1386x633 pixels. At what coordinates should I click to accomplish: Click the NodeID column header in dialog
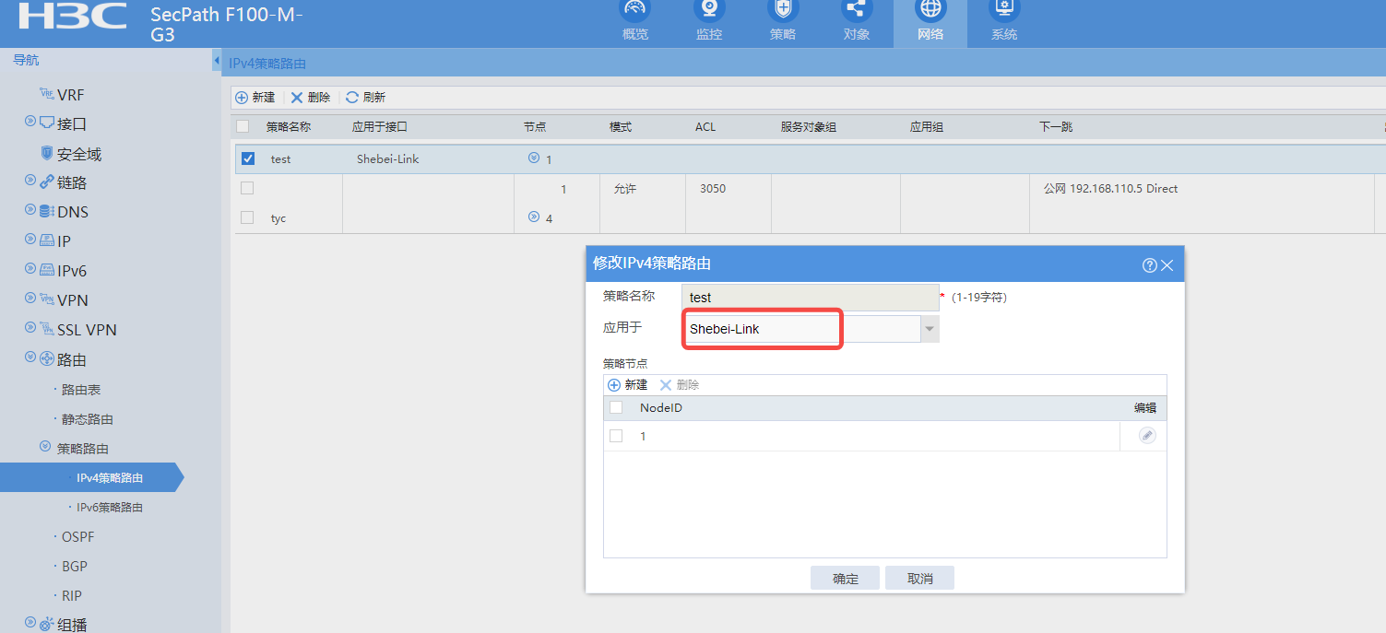coord(661,407)
